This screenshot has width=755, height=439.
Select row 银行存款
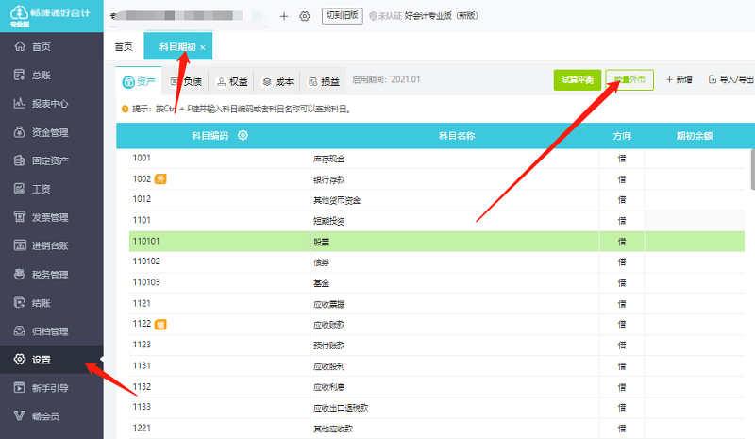click(x=437, y=179)
